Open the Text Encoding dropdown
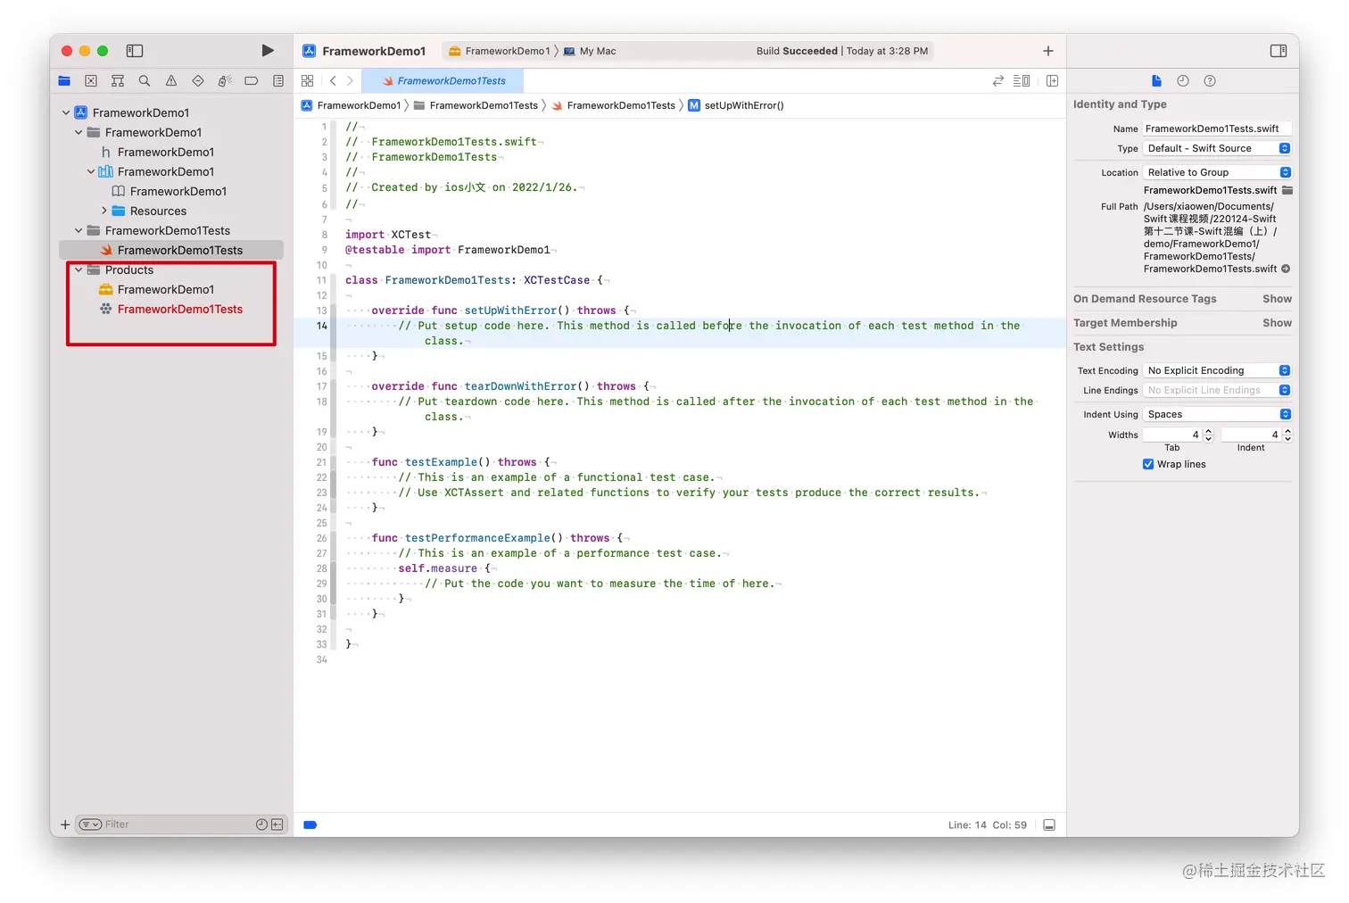 (1217, 370)
